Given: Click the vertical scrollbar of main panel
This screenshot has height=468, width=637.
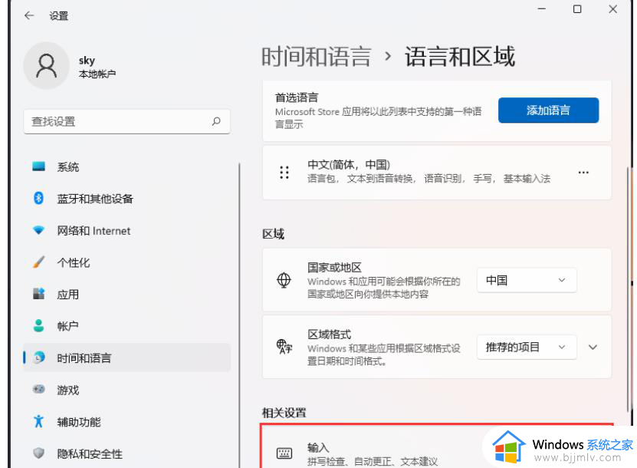Looking at the screenshot, I should click(x=629, y=288).
